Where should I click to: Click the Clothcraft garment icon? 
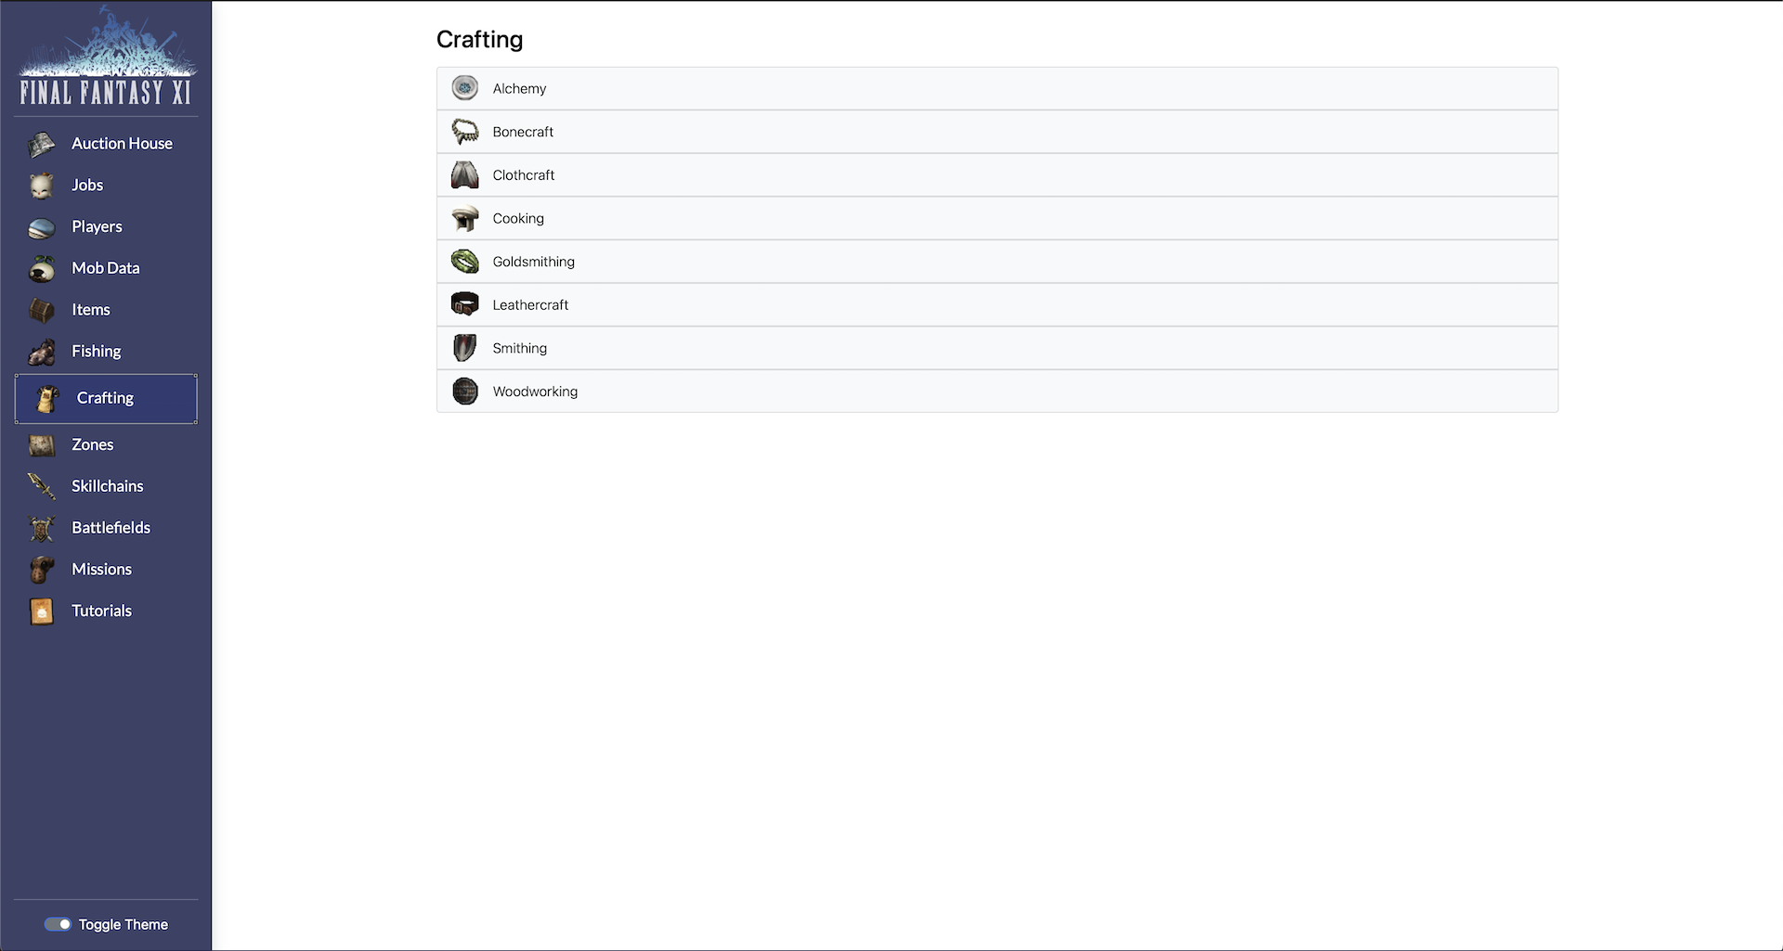[x=465, y=174]
